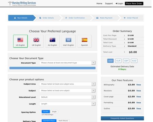Select US English language card label
The width and height of the screenshot is (153, 122).
tap(20, 45)
